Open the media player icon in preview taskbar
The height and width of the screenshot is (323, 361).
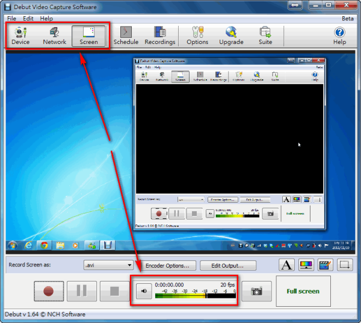(75, 245)
